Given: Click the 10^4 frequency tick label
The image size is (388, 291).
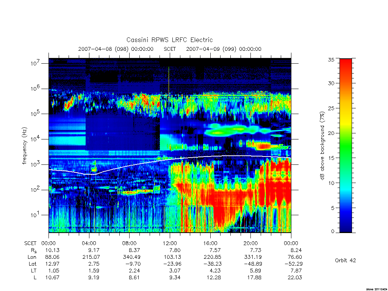Looking at the screenshot, I should tap(35, 139).
